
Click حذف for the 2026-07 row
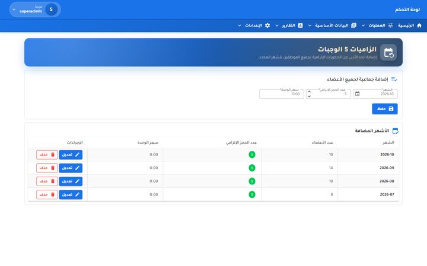[x=47, y=194]
